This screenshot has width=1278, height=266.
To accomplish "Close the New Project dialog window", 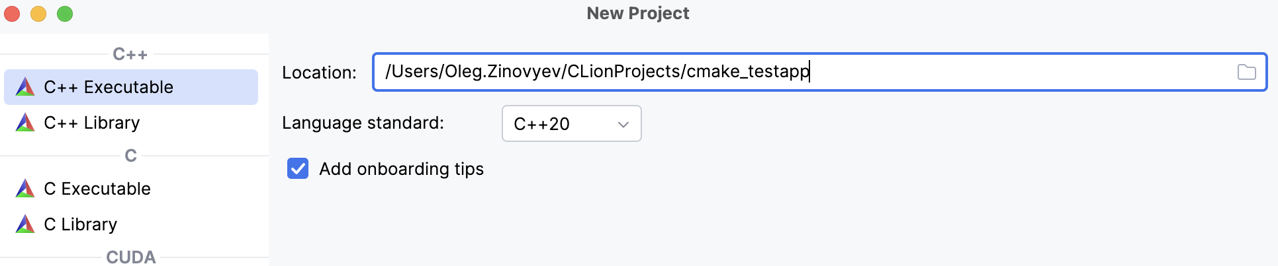I will tap(12, 14).
